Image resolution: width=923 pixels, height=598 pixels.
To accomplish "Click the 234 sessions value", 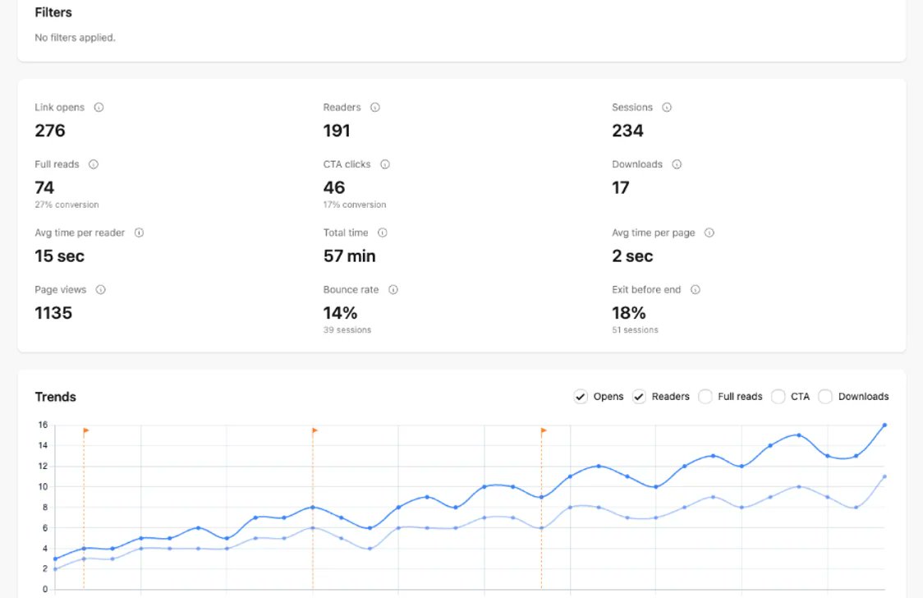I will point(627,131).
